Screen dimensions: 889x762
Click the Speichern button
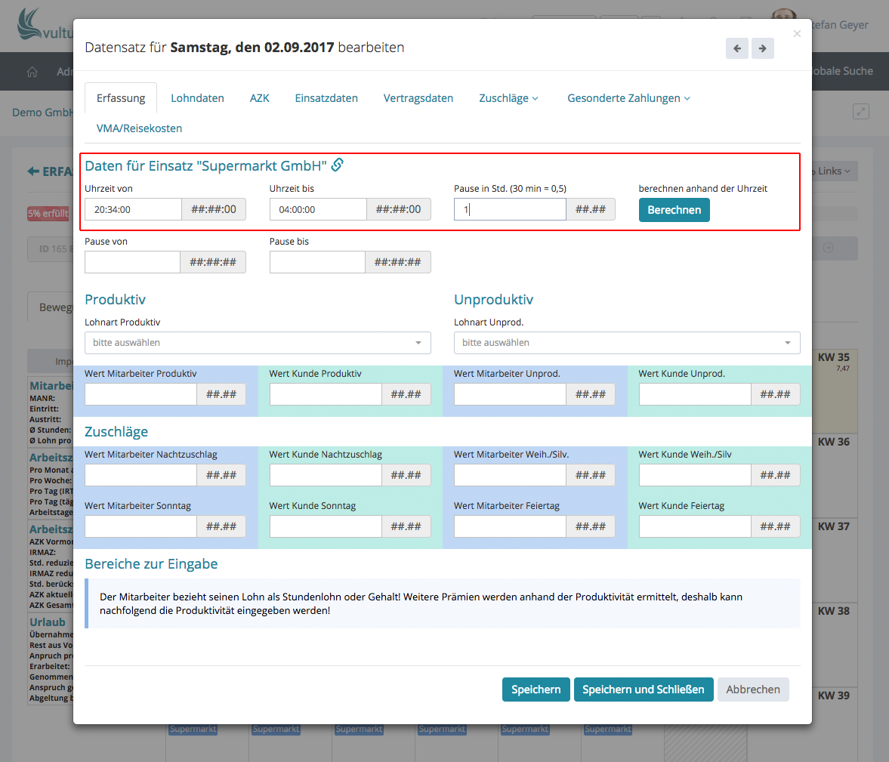click(x=536, y=690)
